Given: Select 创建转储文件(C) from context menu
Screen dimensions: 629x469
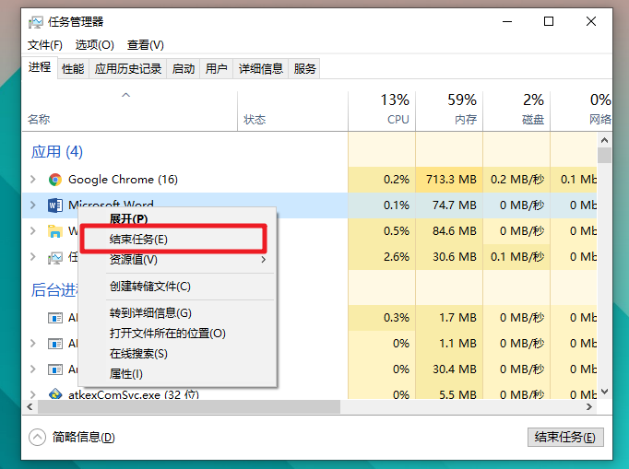Looking at the screenshot, I should pos(149,287).
